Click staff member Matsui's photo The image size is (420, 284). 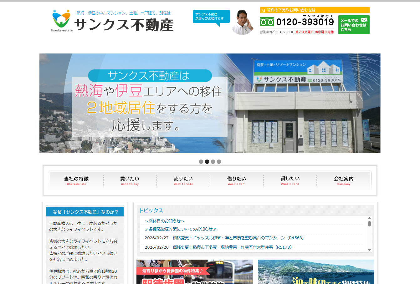(242, 23)
